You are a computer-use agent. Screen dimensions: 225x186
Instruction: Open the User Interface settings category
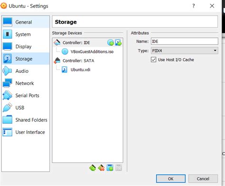coord(26,132)
